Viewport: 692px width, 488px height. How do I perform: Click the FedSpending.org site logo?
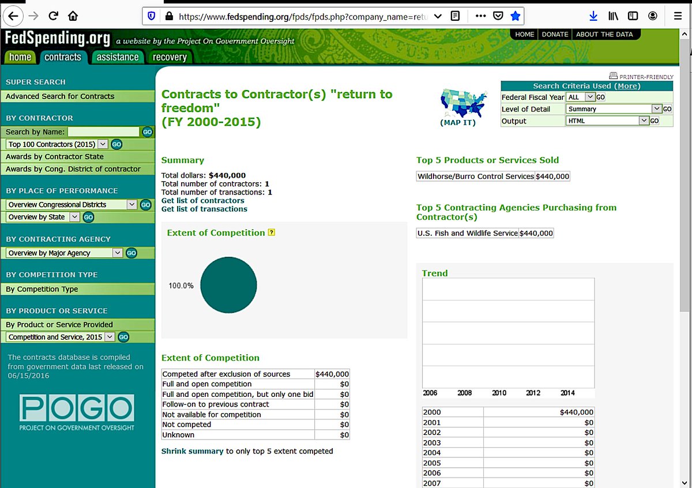[x=57, y=39]
